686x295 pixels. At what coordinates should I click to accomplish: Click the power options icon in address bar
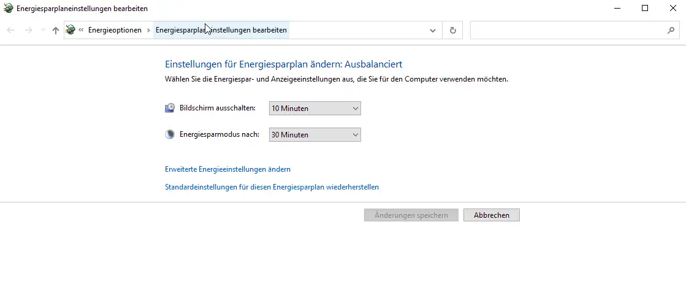point(71,30)
